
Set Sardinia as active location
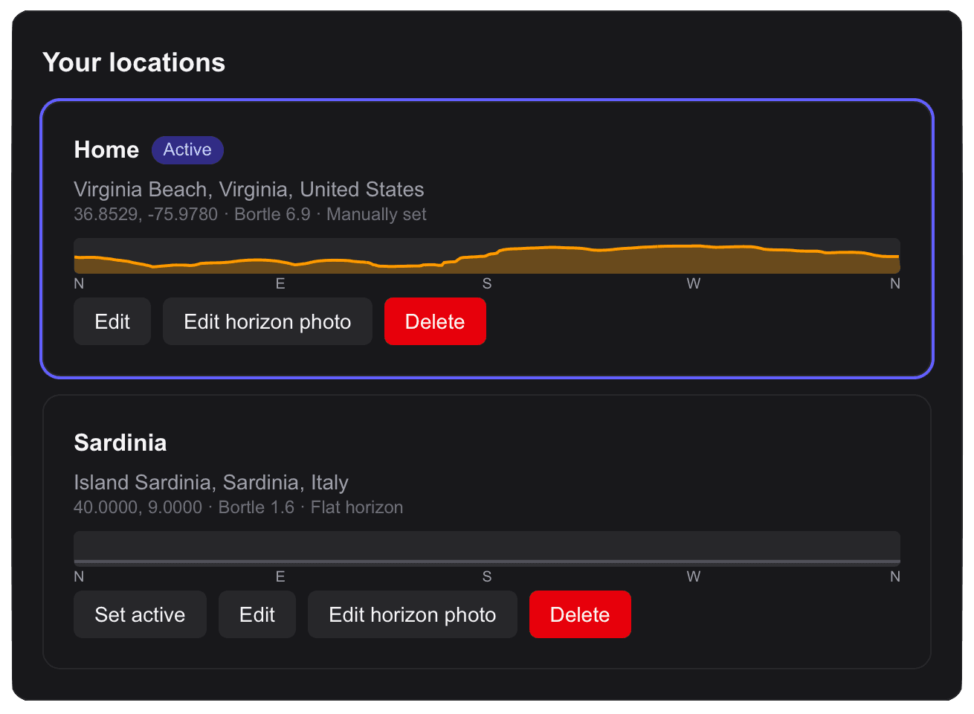coord(140,614)
